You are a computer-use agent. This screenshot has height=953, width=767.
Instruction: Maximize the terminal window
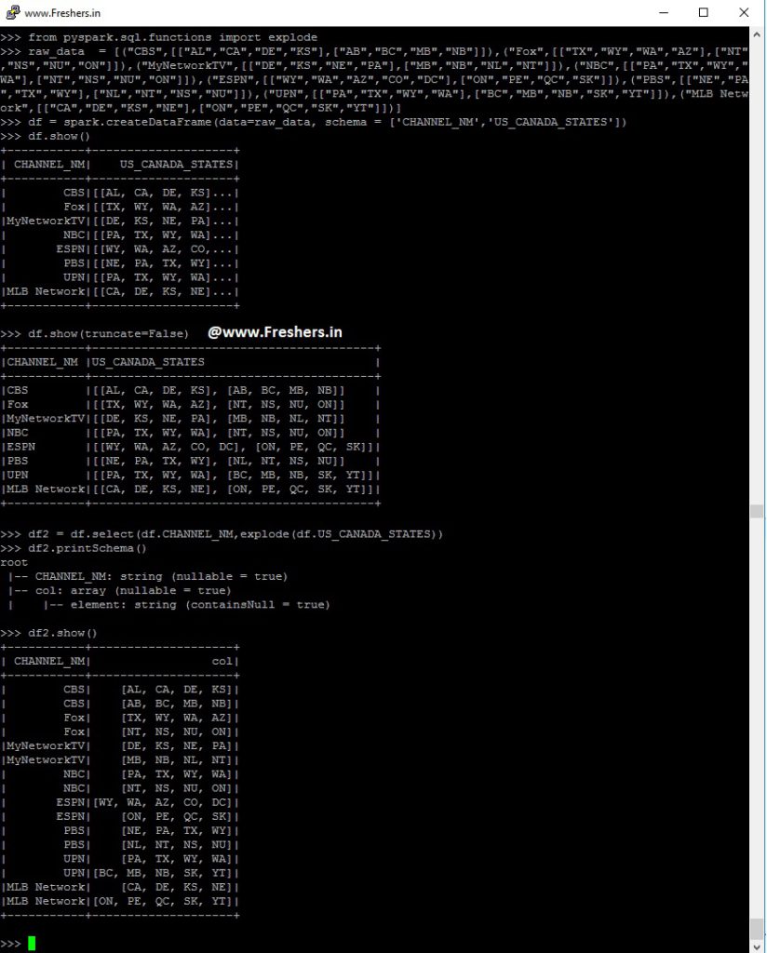[703, 13]
